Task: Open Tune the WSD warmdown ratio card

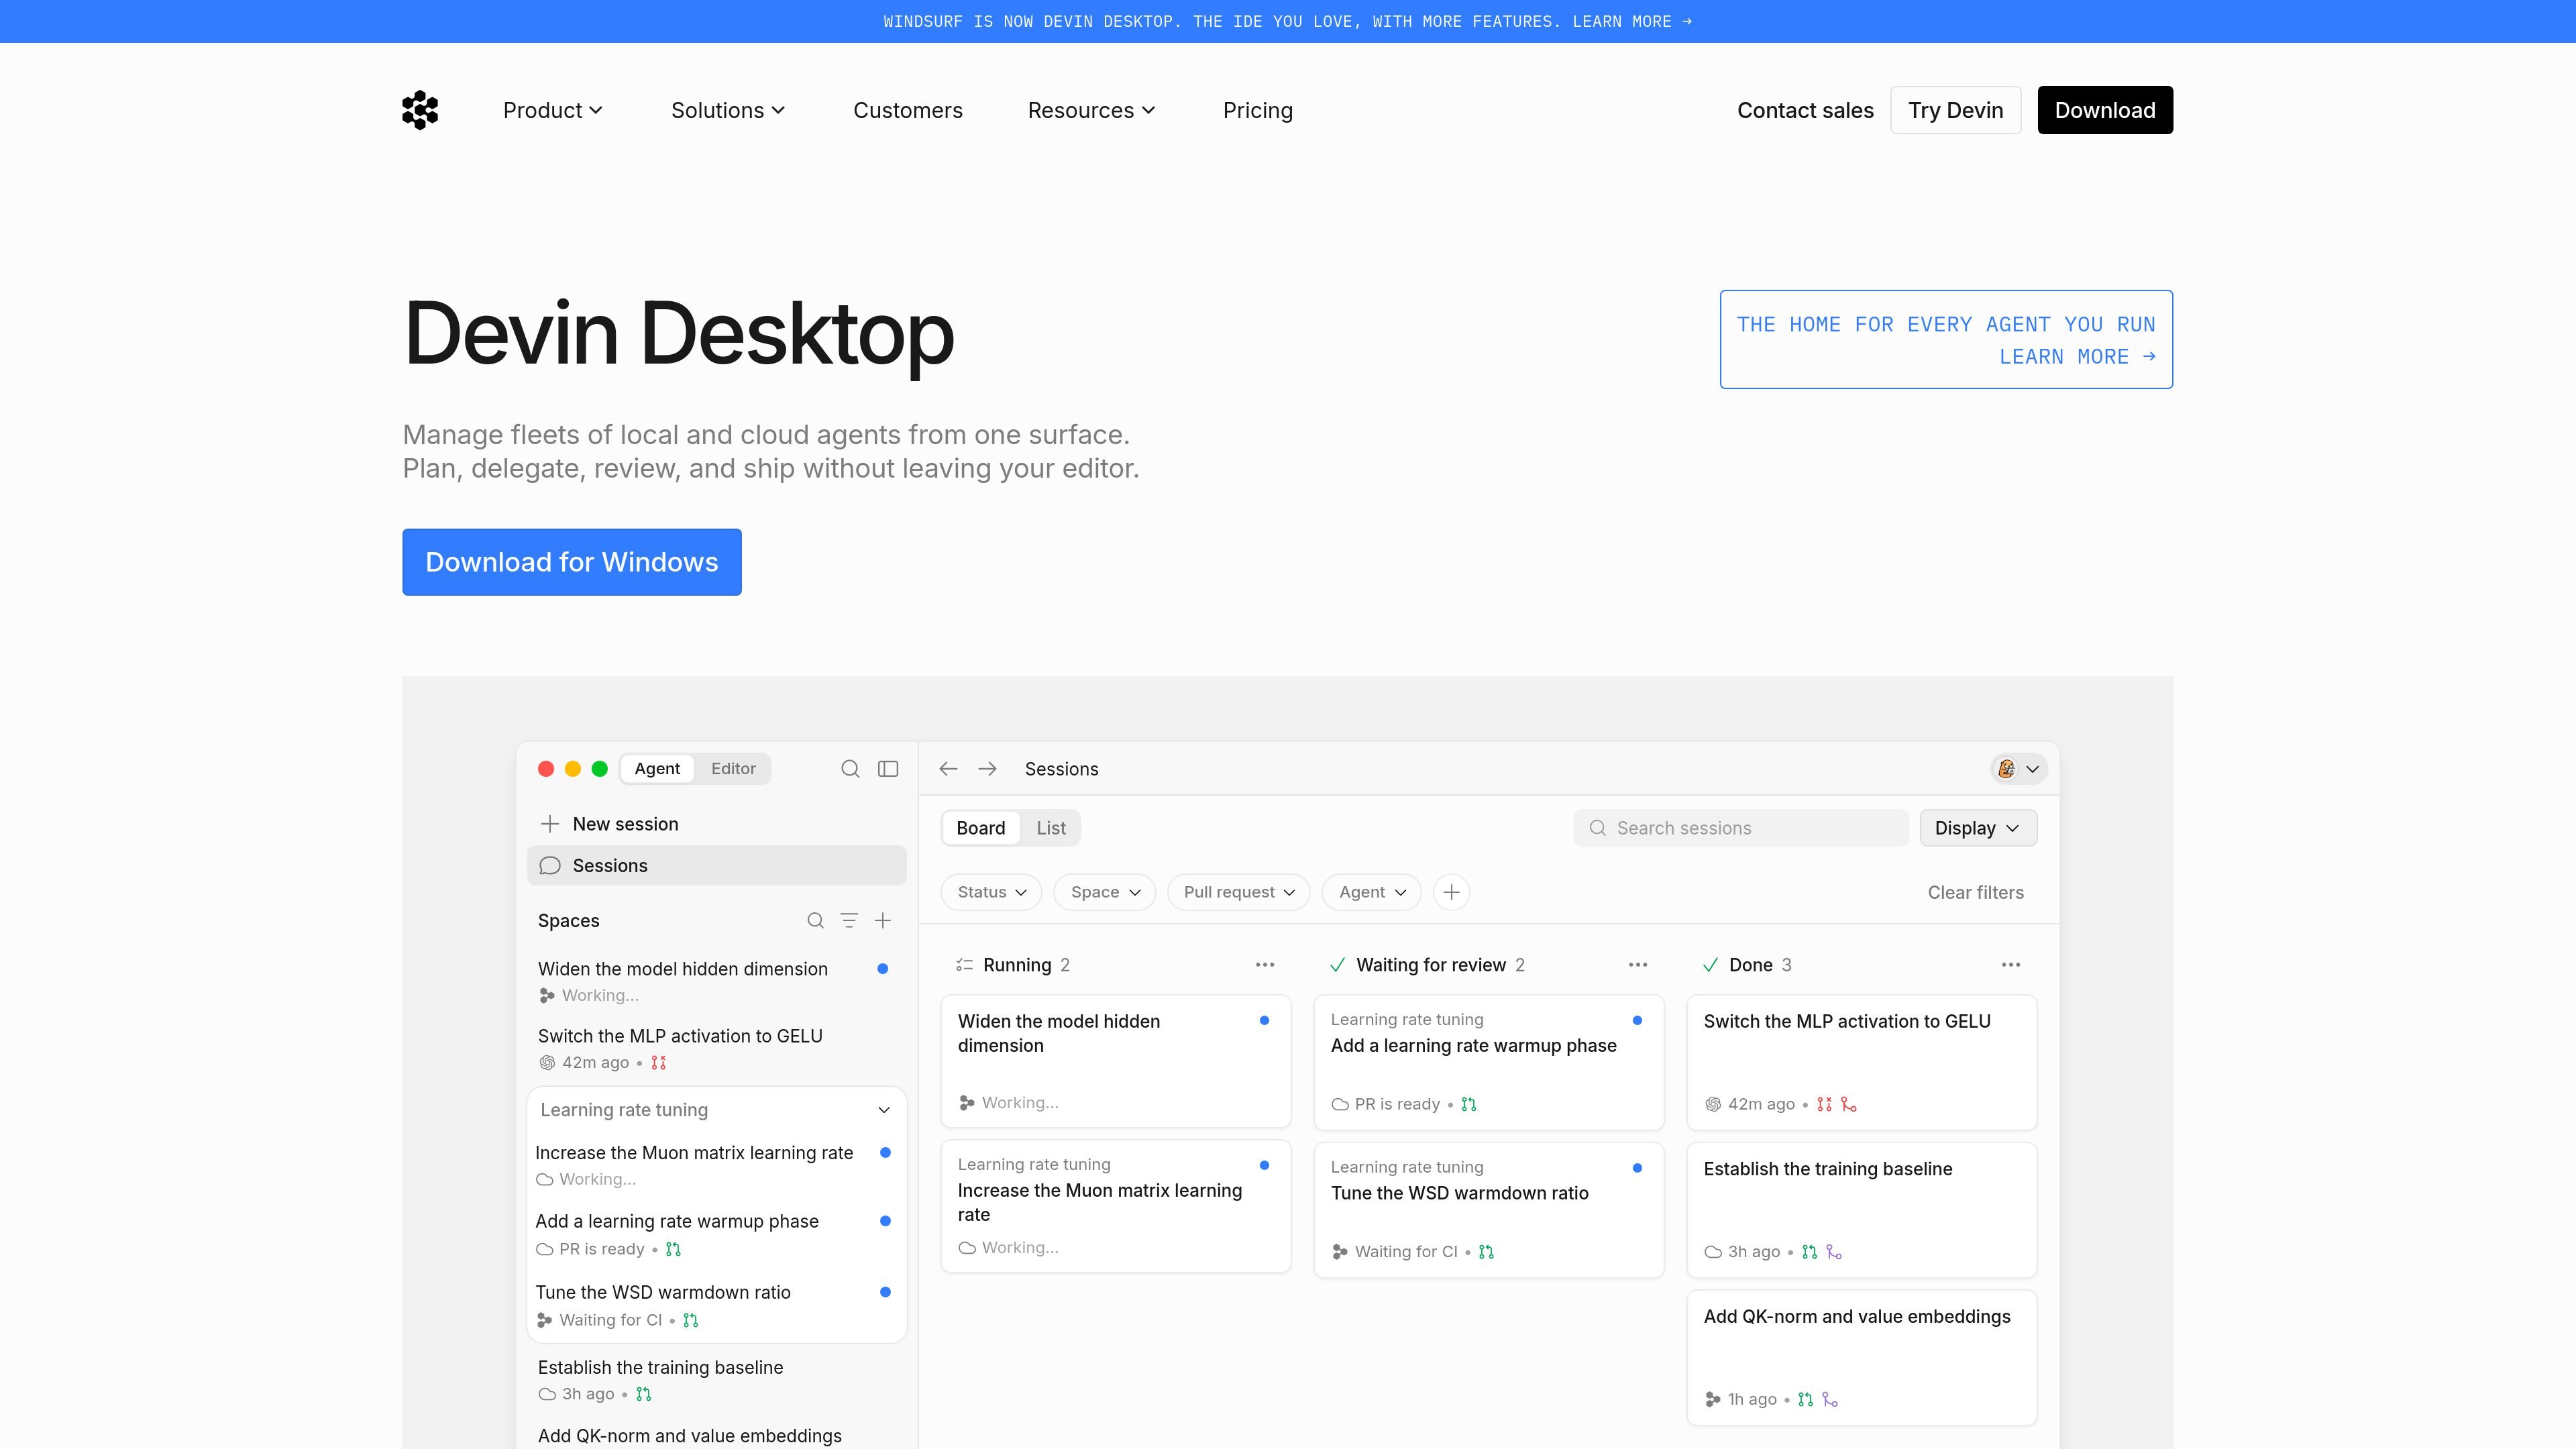Action: (1488, 1210)
